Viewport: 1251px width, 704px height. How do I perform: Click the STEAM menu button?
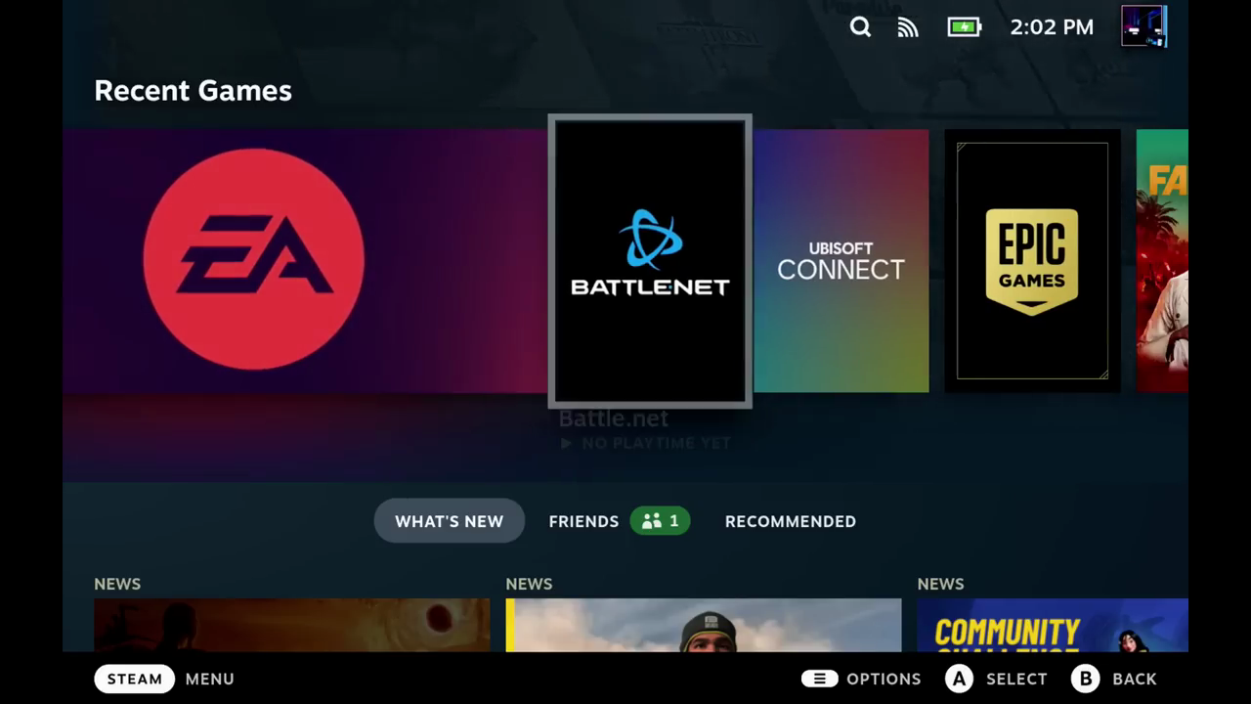(135, 679)
